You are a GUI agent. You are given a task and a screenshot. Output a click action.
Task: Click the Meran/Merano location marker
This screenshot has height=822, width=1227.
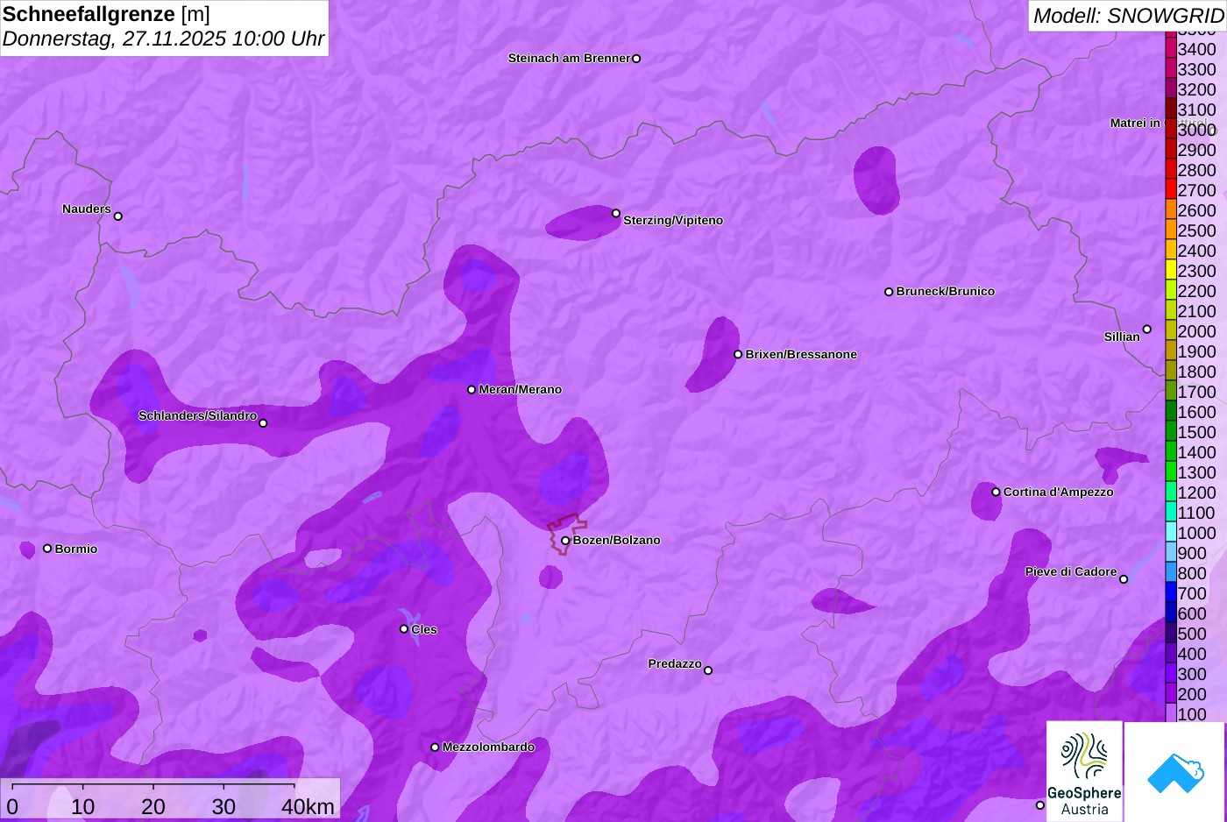click(x=472, y=390)
